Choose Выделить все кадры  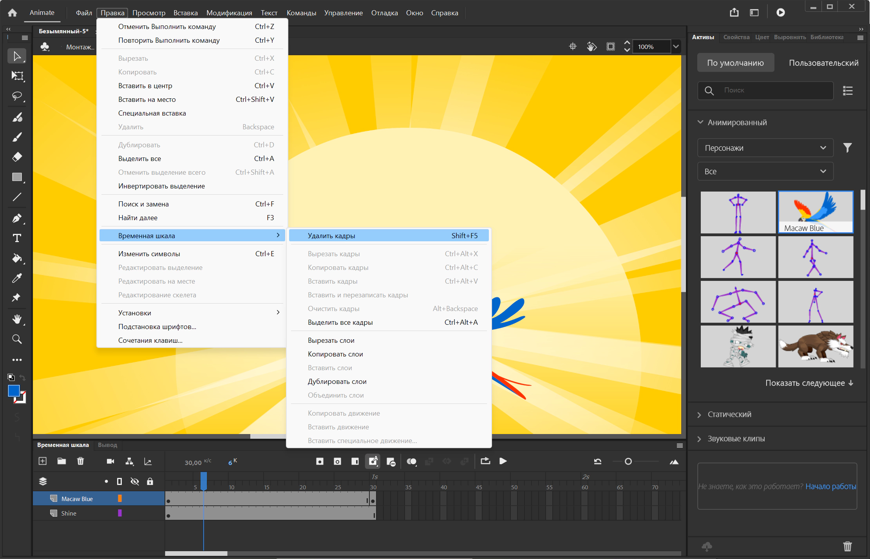coord(389,322)
